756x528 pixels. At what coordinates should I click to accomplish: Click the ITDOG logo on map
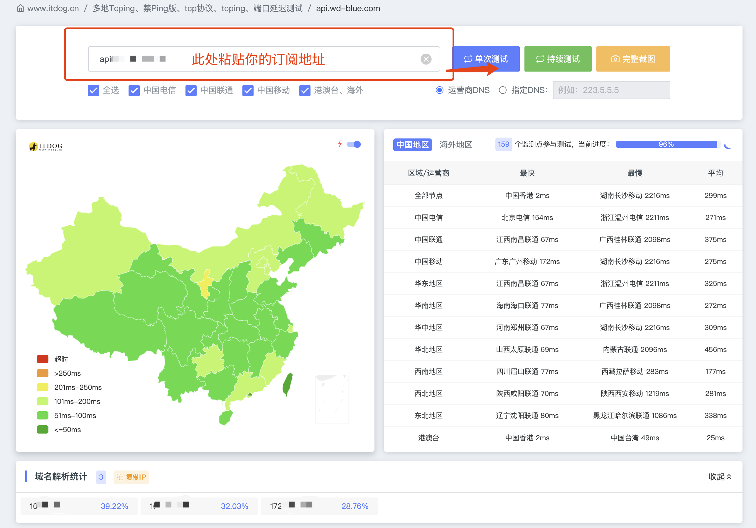(45, 146)
